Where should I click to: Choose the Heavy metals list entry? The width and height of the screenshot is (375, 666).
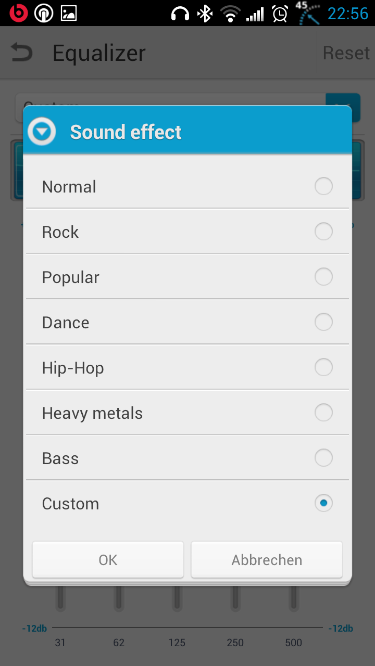pyautogui.click(x=187, y=413)
